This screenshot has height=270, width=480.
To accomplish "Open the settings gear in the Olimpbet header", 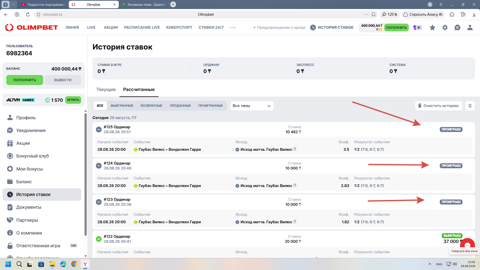I will (445, 27).
